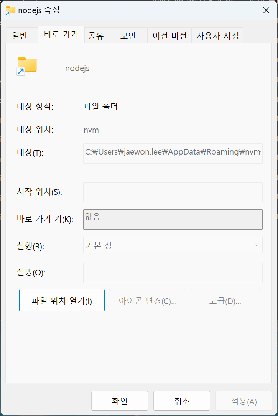Click the nodejs folder shortcut icon
Image resolution: width=278 pixels, height=416 pixels.
point(27,66)
